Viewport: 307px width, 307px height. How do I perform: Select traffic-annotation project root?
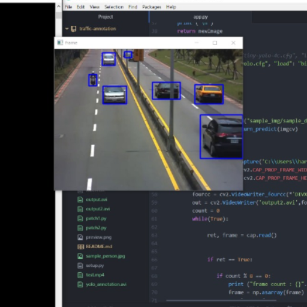pyautogui.click(x=98, y=29)
